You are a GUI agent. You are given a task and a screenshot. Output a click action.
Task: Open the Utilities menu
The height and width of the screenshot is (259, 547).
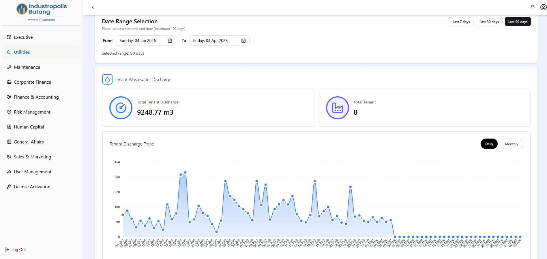coord(41,52)
